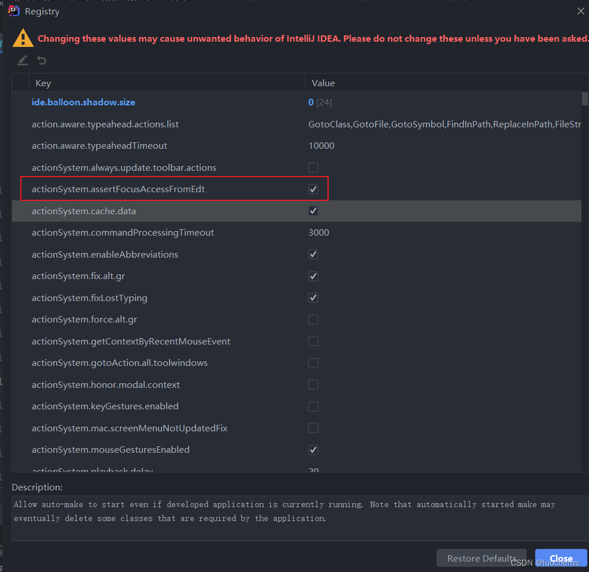Click the Registry dialog title icon
Viewport: 589px width, 572px height.
pyautogui.click(x=13, y=10)
